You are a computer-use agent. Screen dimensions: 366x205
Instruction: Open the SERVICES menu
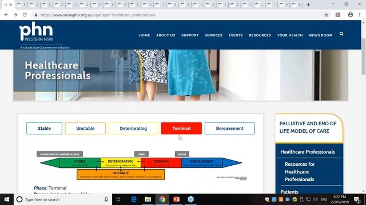point(213,35)
